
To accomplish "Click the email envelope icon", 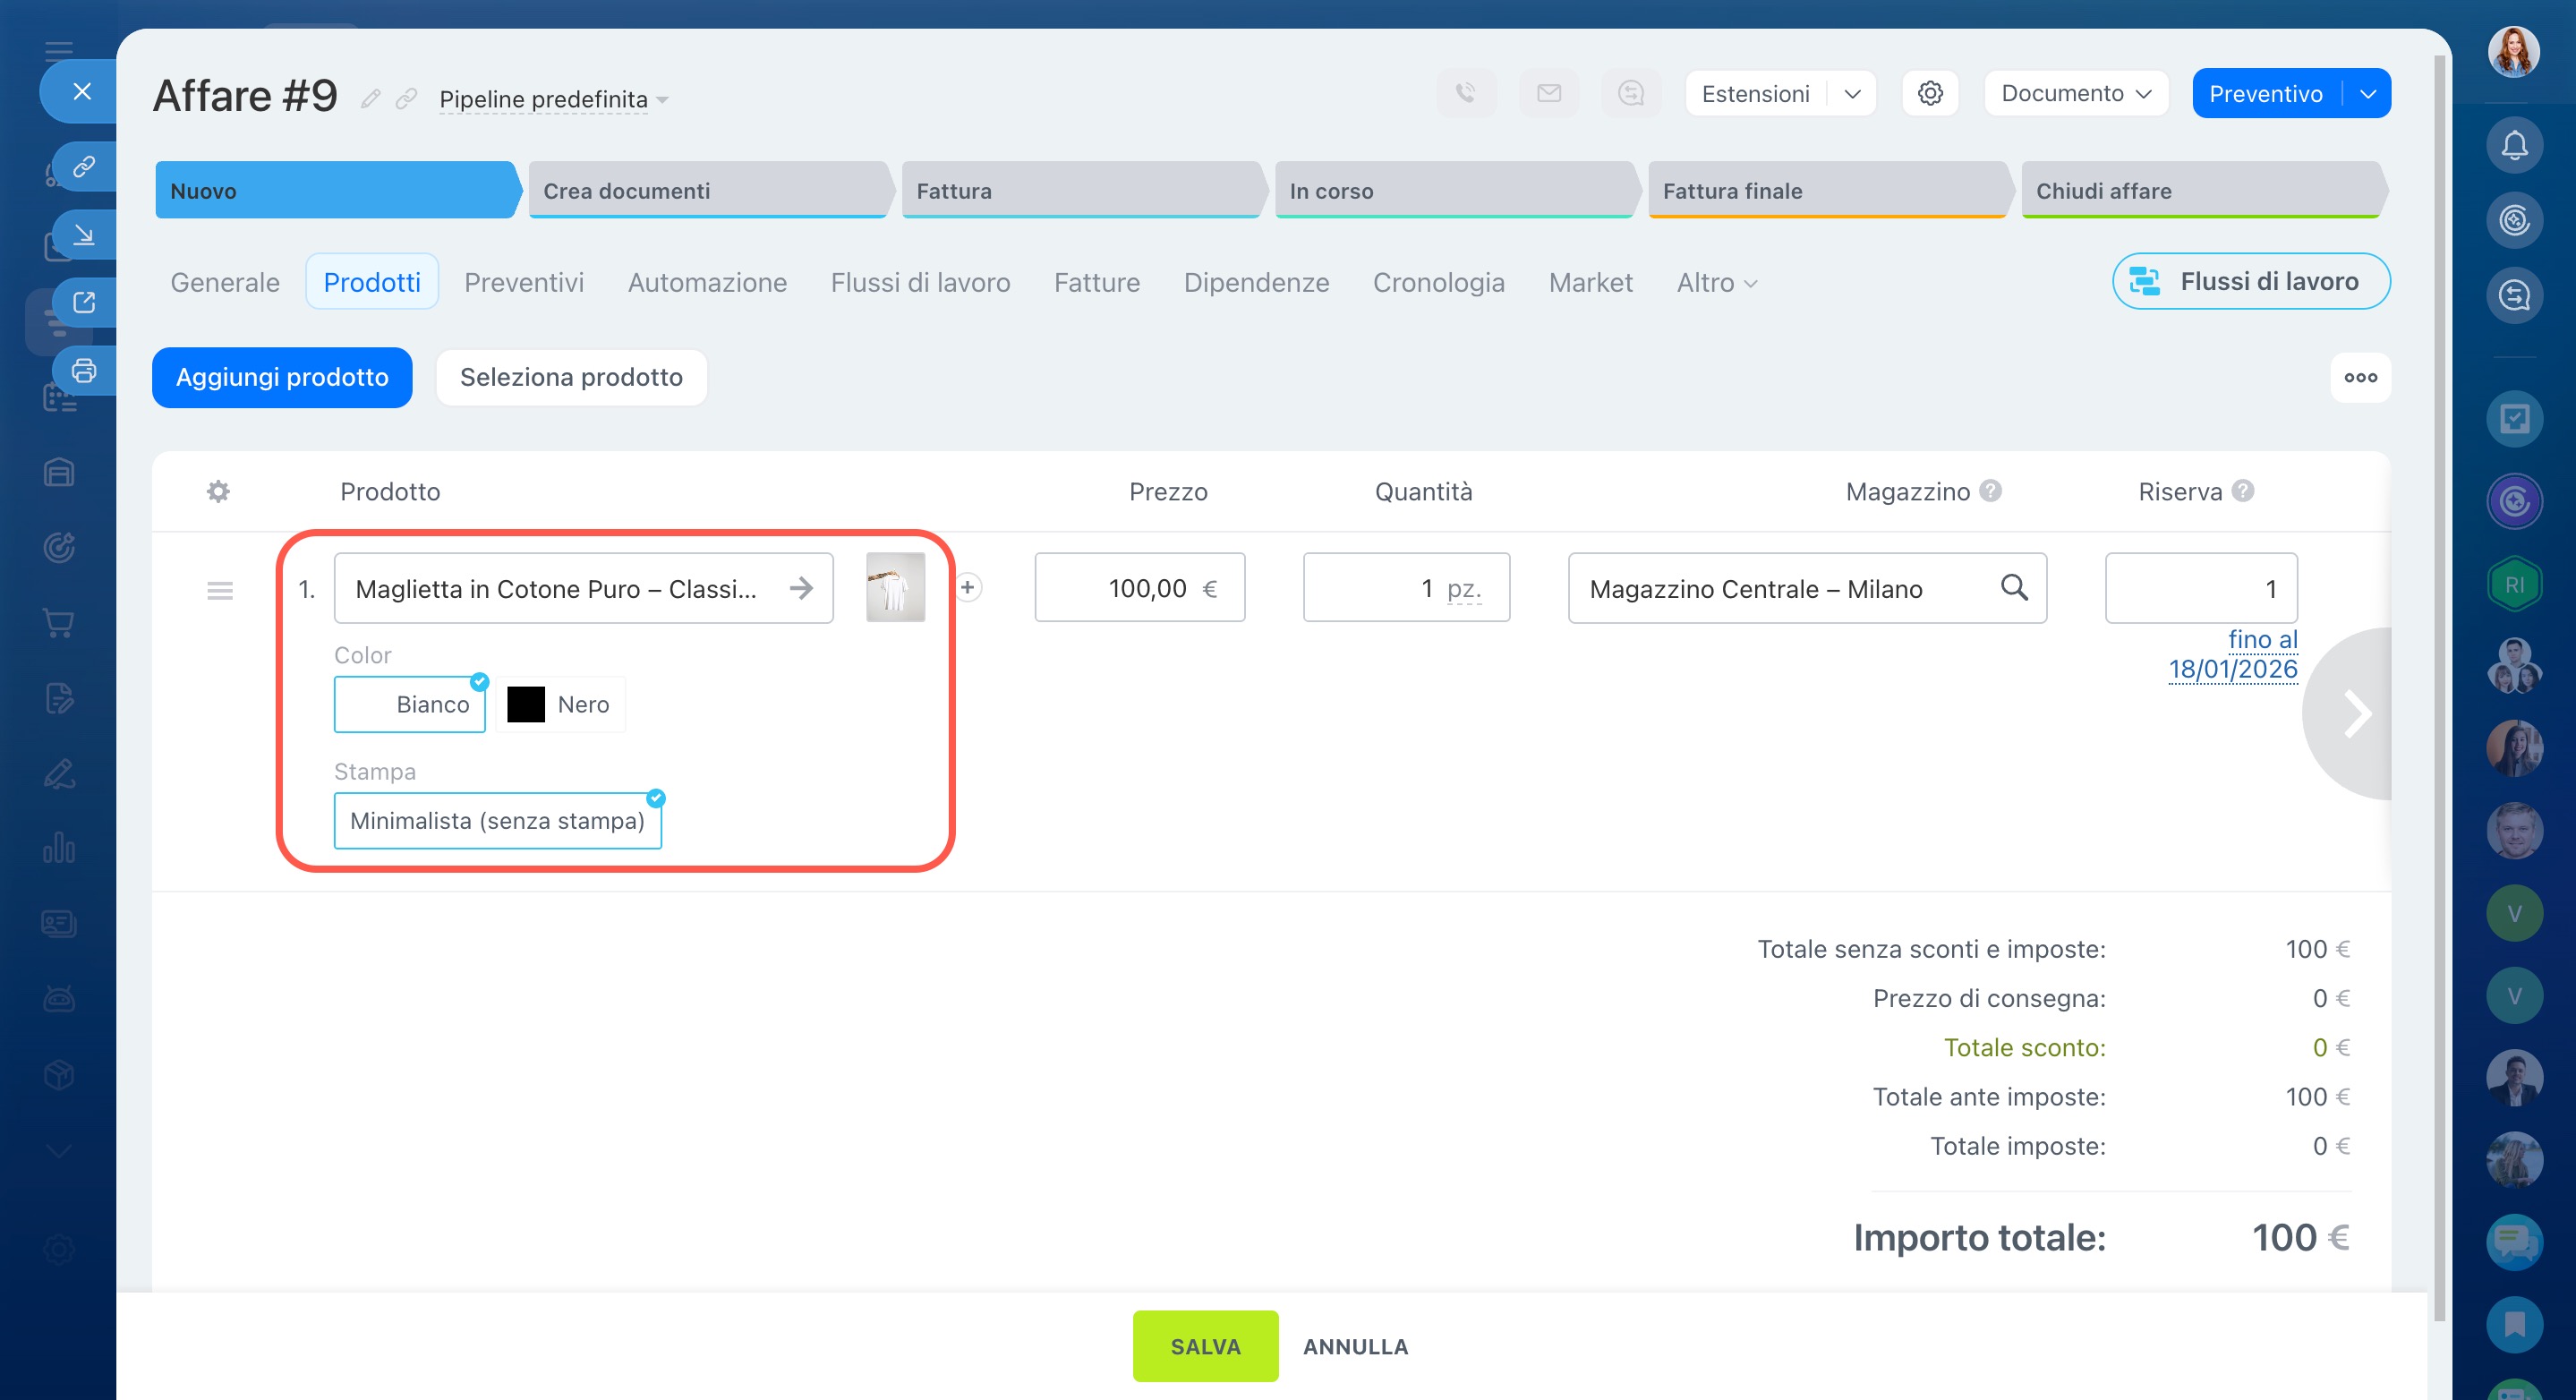I will click(1548, 93).
